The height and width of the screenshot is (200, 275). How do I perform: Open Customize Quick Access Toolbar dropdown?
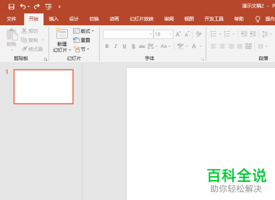point(59,7)
